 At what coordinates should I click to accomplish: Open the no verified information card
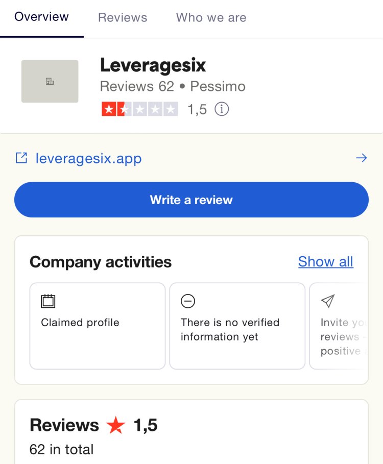coord(237,326)
